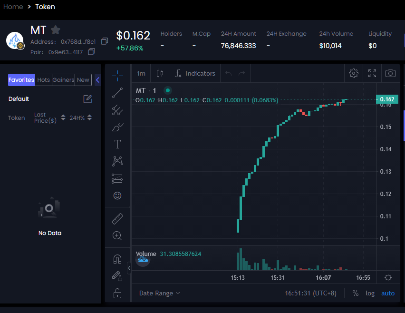This screenshot has height=313, width=405.
Task: Click the 24H Amount 76,846.333 value
Action: tap(239, 46)
